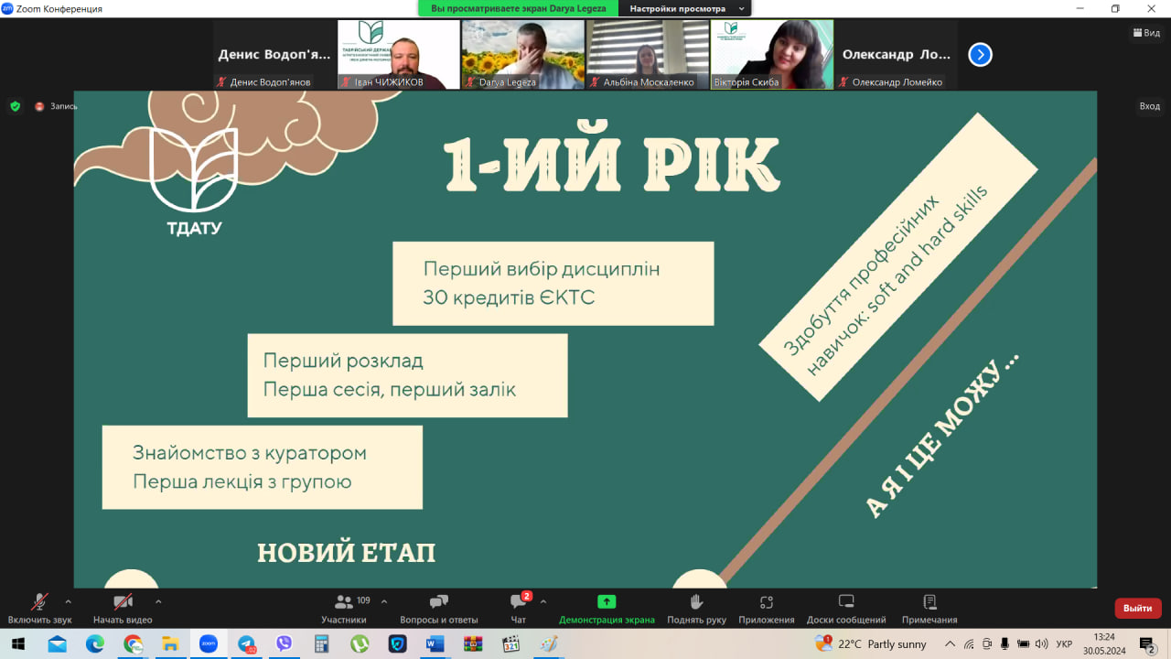Click the green encryption shield icon
The image size is (1171, 659).
[15, 106]
